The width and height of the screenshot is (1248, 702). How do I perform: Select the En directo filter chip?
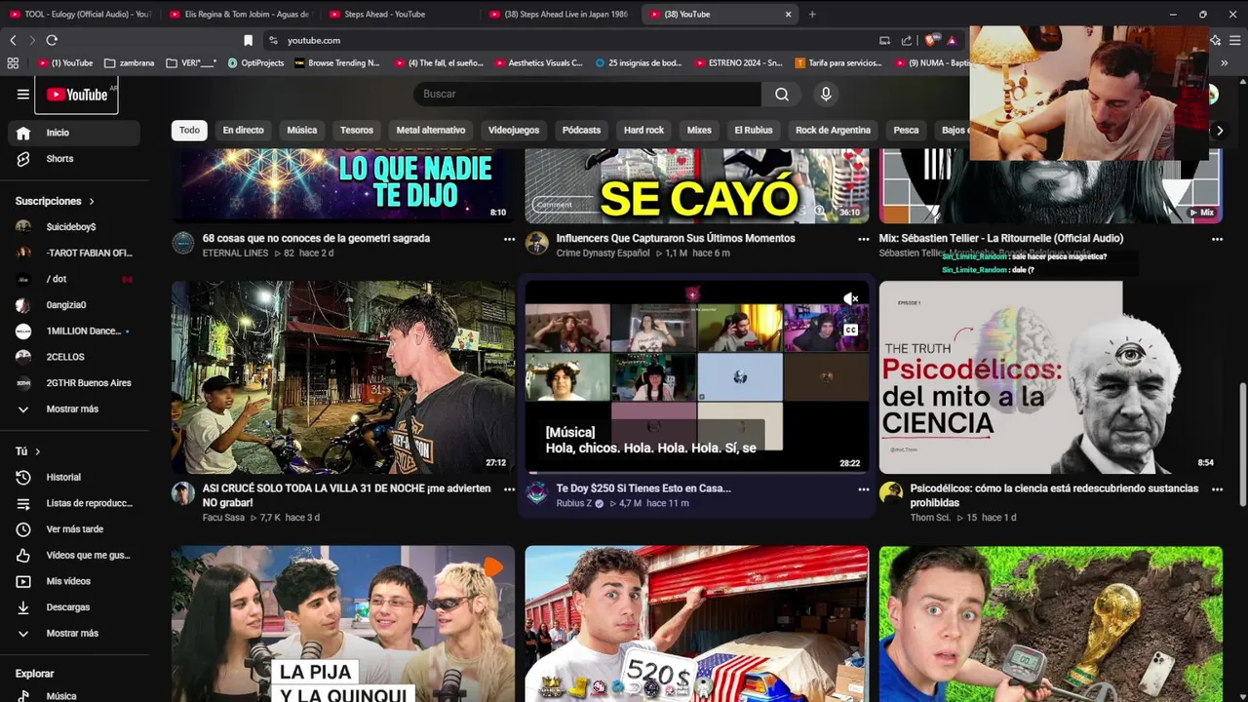[x=243, y=130]
